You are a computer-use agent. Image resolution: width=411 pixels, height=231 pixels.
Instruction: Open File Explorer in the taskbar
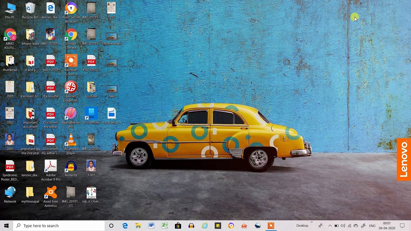tap(138, 226)
